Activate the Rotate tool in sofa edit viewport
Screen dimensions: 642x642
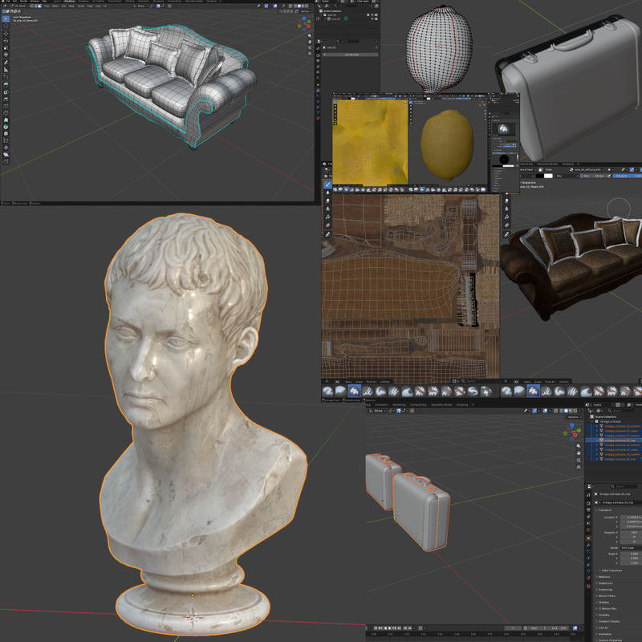[6, 41]
